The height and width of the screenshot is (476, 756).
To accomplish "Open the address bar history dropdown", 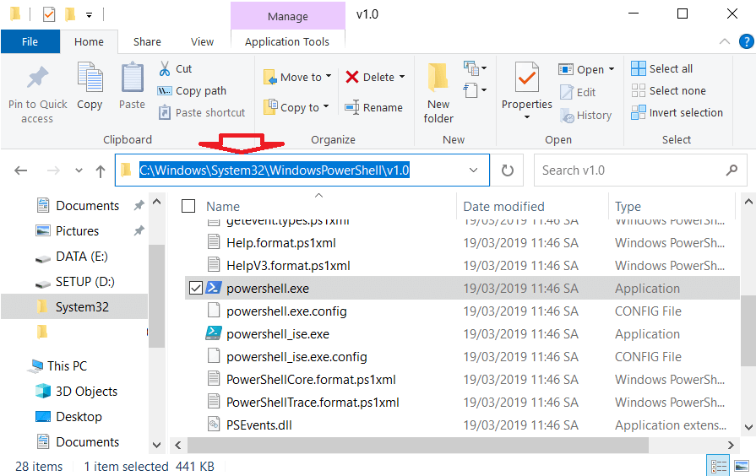I will click(x=474, y=170).
